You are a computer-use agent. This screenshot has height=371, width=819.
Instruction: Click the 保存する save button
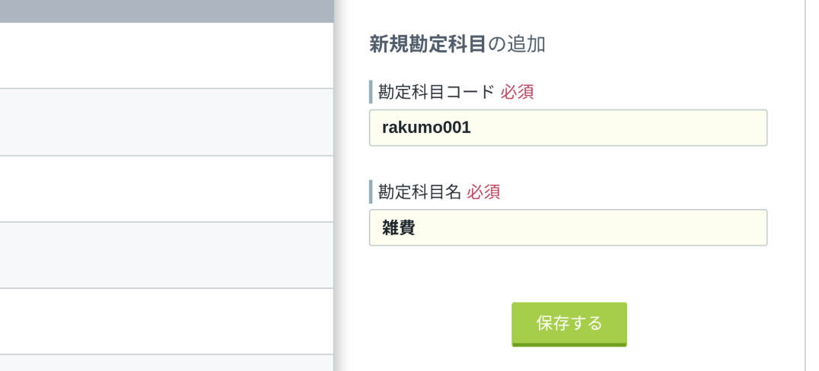point(569,324)
